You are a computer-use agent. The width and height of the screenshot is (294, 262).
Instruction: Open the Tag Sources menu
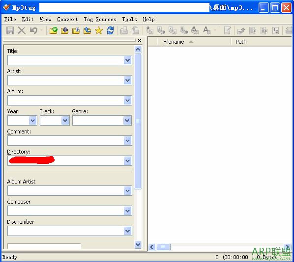(x=100, y=19)
